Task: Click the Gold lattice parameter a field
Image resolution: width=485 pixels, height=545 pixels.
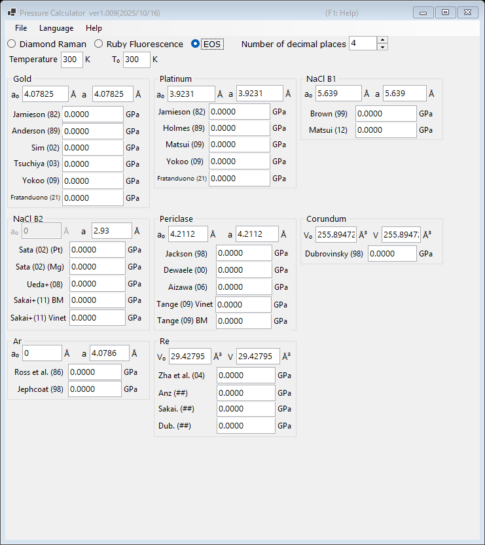Action: click(113, 94)
